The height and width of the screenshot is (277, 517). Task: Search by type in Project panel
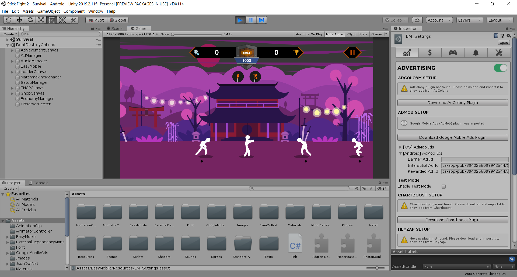pos(357,189)
